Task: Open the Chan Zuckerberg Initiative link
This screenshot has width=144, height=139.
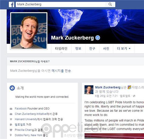Action: 31,114
